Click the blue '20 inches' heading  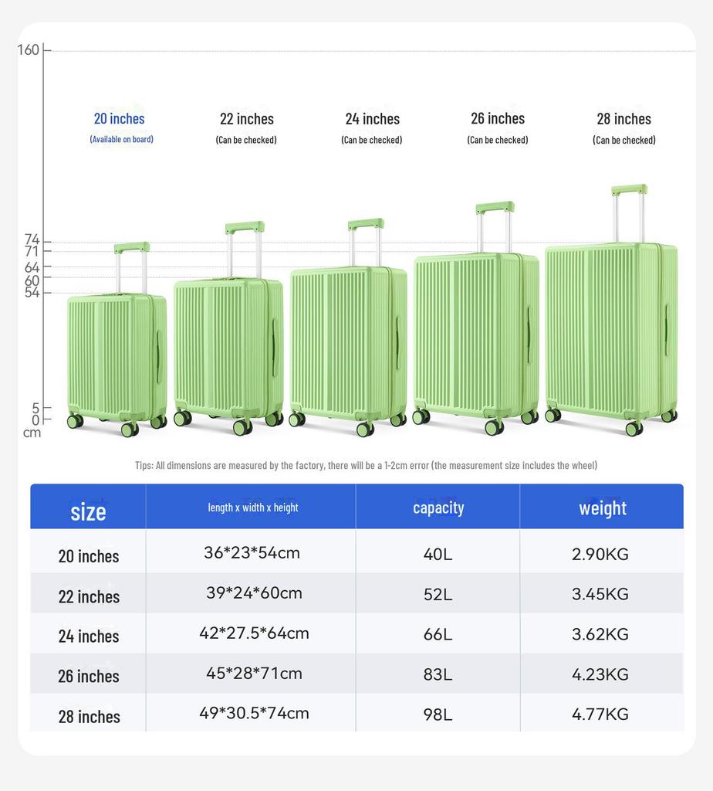click(120, 118)
